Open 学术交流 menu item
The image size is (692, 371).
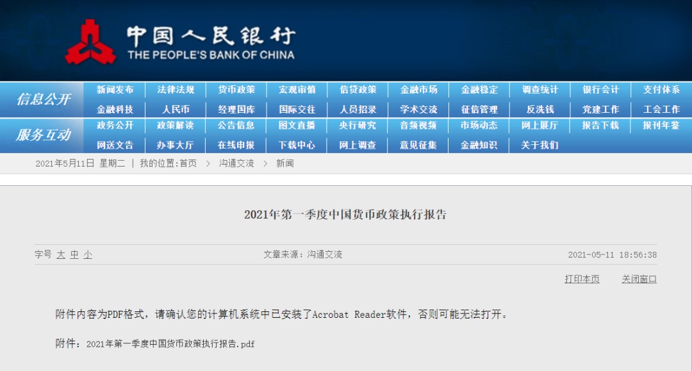pos(419,110)
